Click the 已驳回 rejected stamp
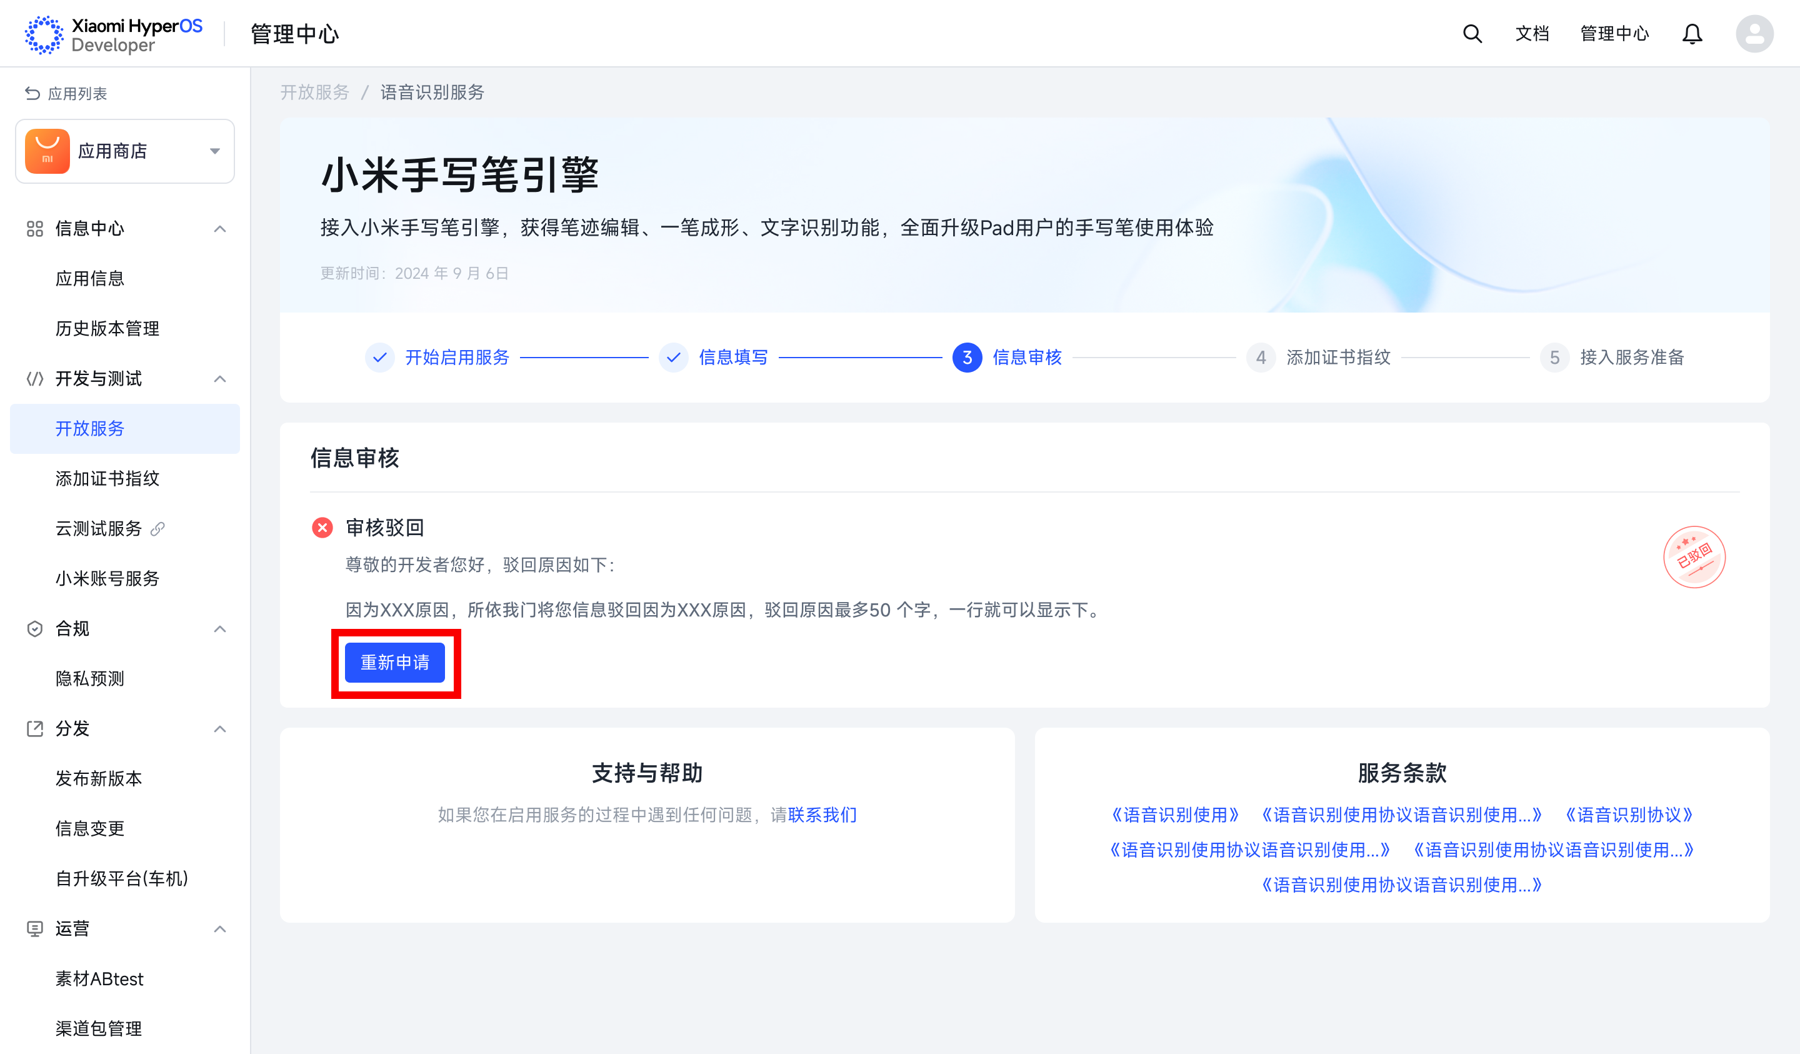 pyautogui.click(x=1694, y=558)
